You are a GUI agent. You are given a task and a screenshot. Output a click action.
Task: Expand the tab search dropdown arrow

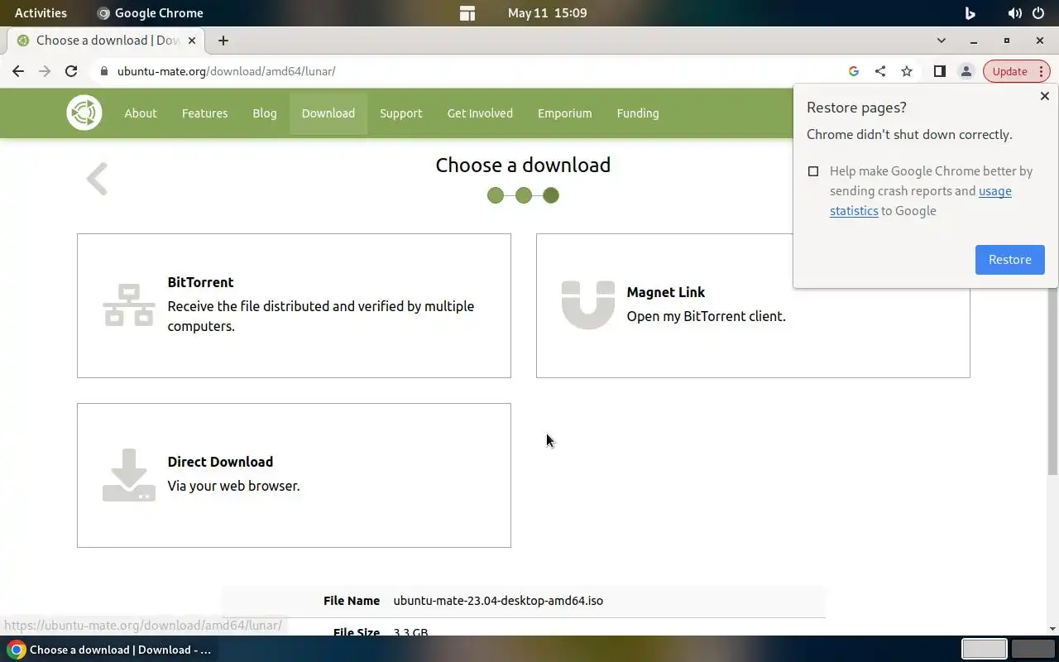coord(942,41)
